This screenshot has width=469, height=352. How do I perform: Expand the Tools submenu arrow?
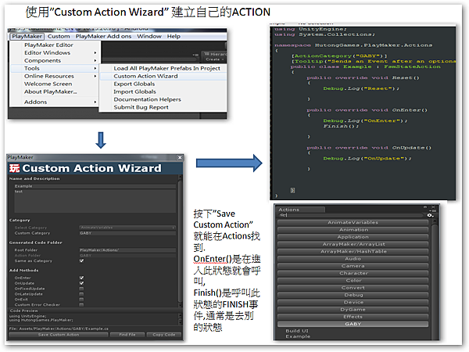pyautogui.click(x=95, y=68)
